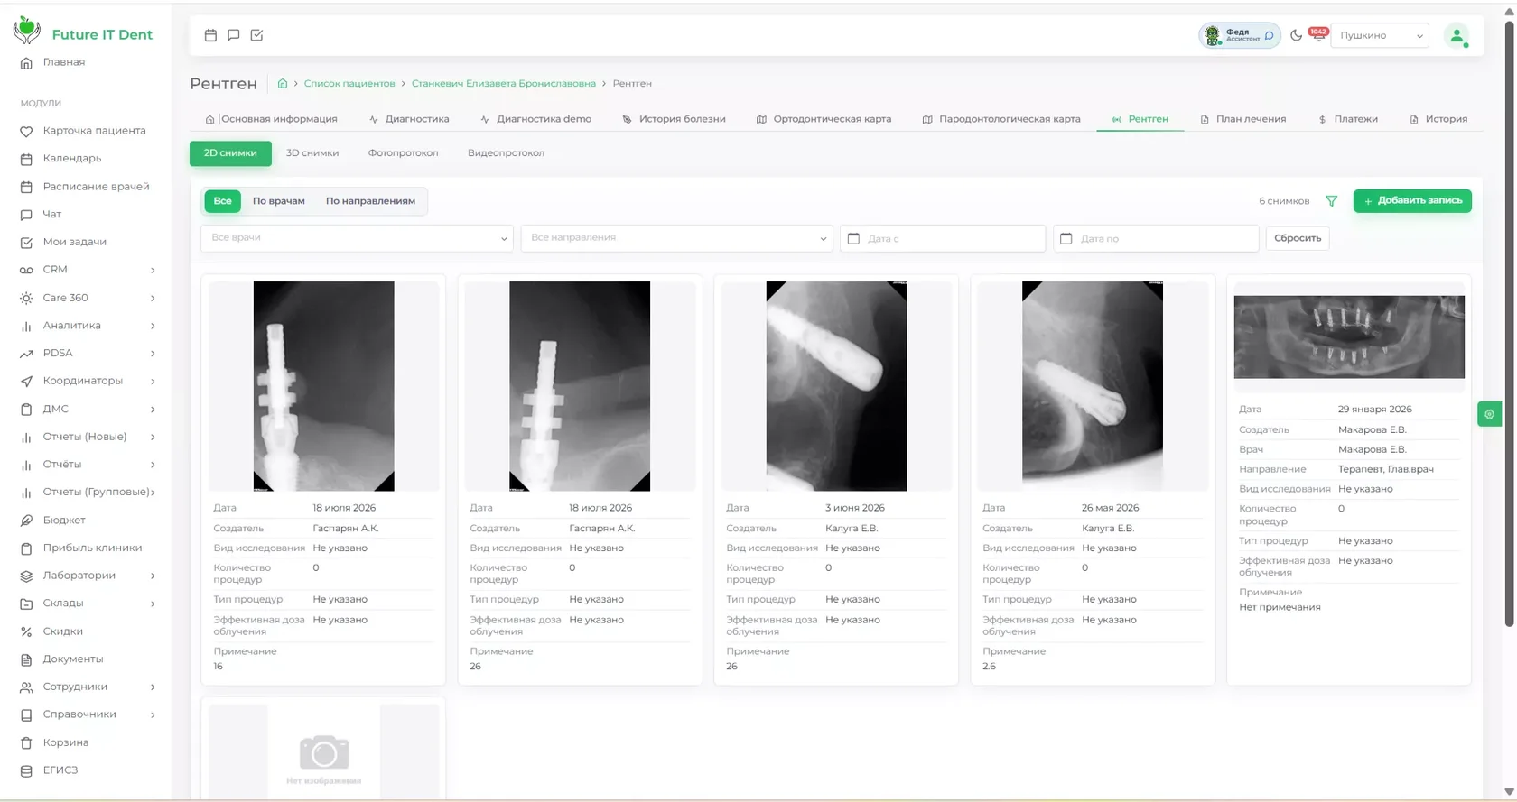Open the Диагностика tab
Image resolution: width=1517 pixels, height=802 pixels.
(x=409, y=119)
